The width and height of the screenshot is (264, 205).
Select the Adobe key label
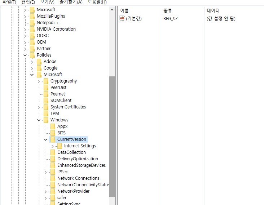(50, 62)
